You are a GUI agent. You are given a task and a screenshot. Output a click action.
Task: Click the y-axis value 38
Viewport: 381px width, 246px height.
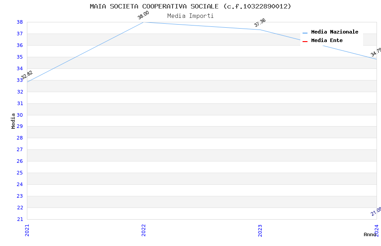tap(20, 22)
